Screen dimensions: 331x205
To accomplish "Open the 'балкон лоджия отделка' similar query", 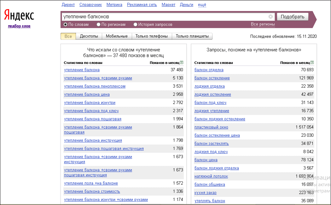I will point(217,168).
